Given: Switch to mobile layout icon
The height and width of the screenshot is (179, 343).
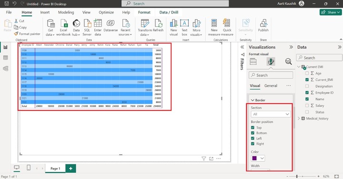Looking at the screenshot, I should [29, 168].
